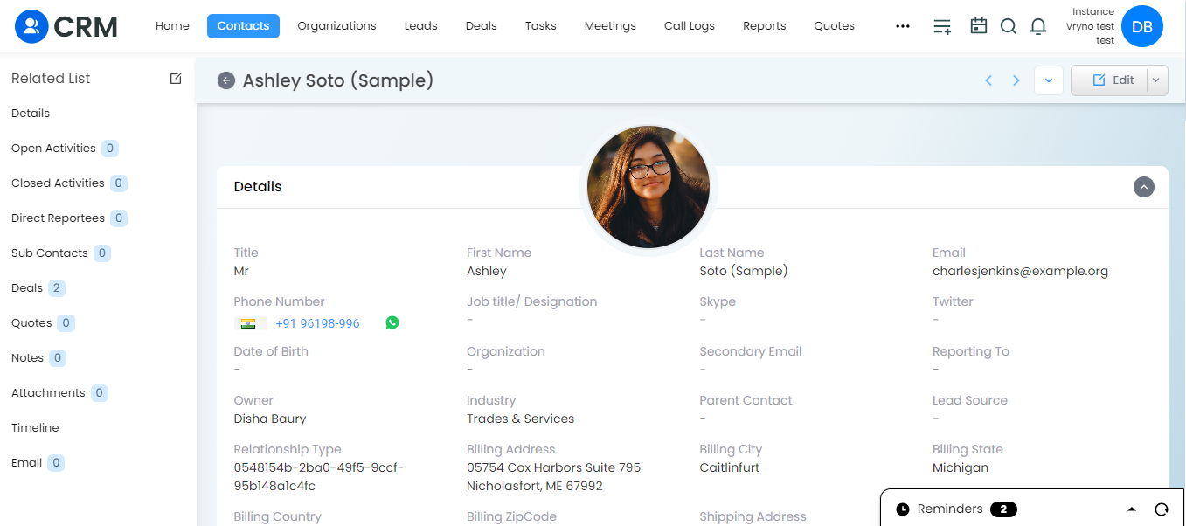Jump to Deals in Related List sidebar
The image size is (1186, 526).
27,288
